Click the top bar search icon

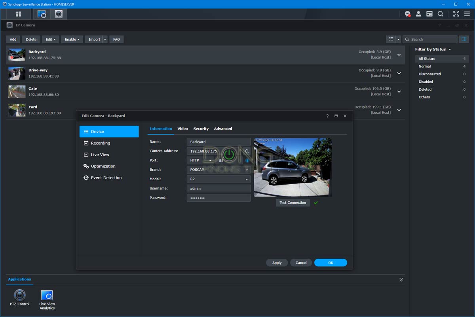(x=441, y=14)
